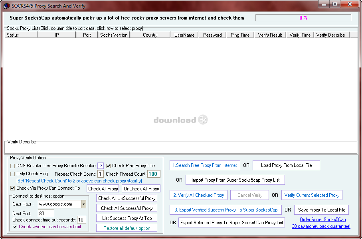Enable DNS Resolve Use Proxy Remote Resolve
This screenshot has width=362, height=239.
[x=13, y=166]
